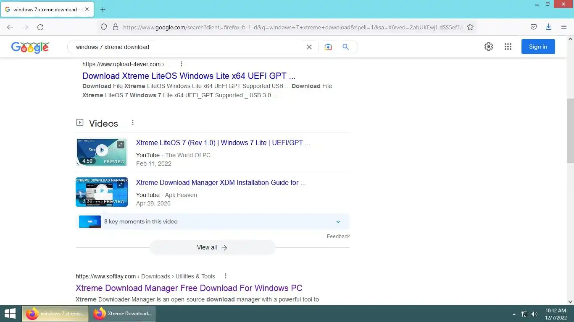This screenshot has width=574, height=322.
Task: Play the 3:30 XDM video thumbnail
Action: coord(102,192)
